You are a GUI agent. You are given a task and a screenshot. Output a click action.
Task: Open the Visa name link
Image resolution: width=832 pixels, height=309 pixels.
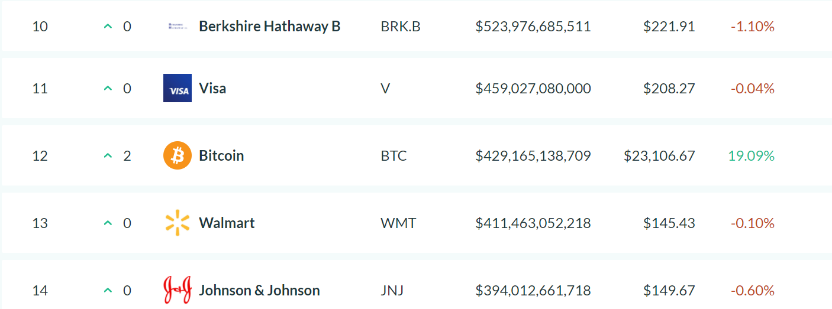[212, 89]
